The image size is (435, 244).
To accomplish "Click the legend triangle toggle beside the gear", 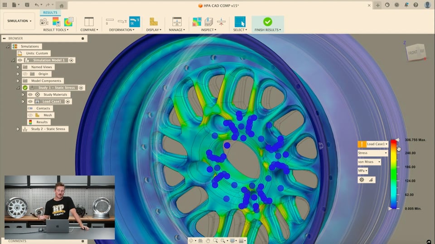I will point(371,180).
